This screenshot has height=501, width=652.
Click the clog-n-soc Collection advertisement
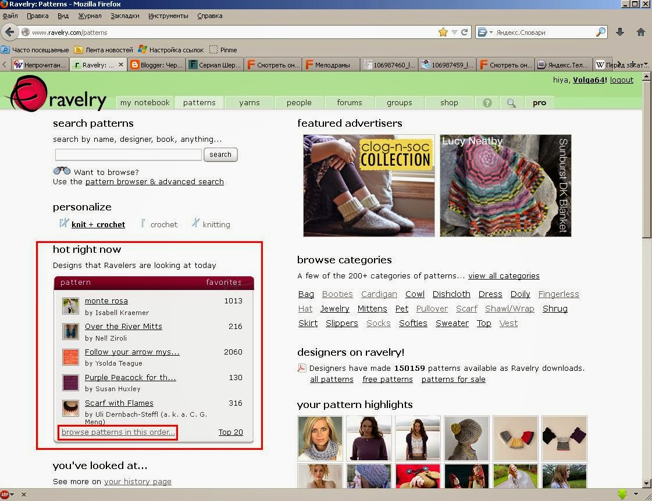[369, 185]
